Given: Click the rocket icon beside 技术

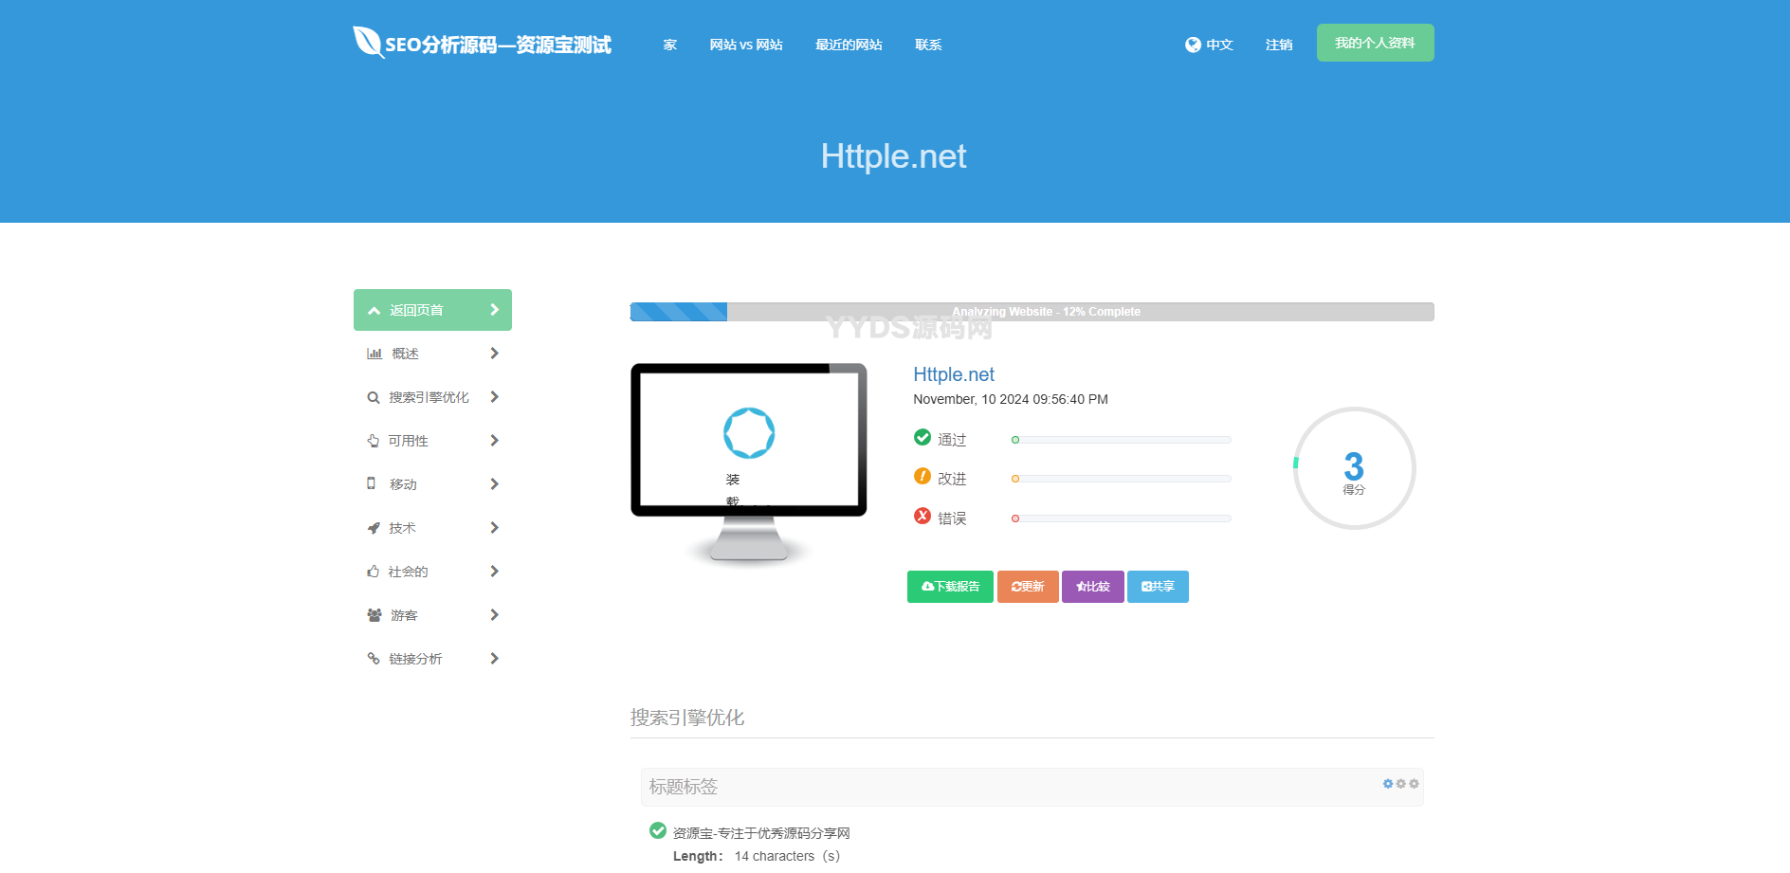Looking at the screenshot, I should tap(374, 528).
